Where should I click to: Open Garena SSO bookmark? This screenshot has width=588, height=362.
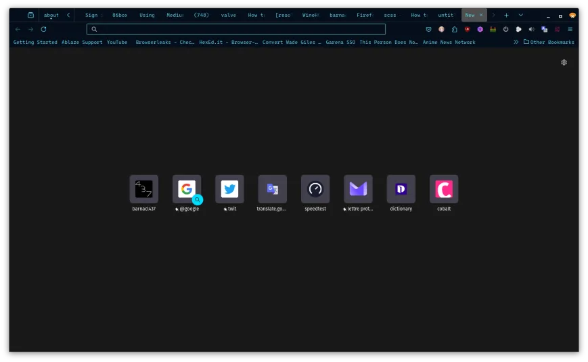(340, 43)
